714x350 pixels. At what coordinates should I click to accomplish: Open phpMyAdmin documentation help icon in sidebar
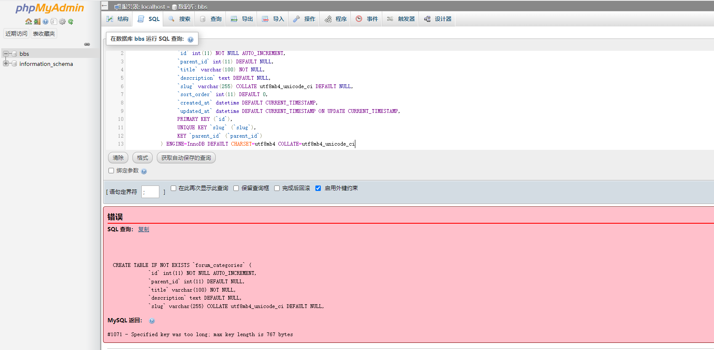pyautogui.click(x=45, y=21)
